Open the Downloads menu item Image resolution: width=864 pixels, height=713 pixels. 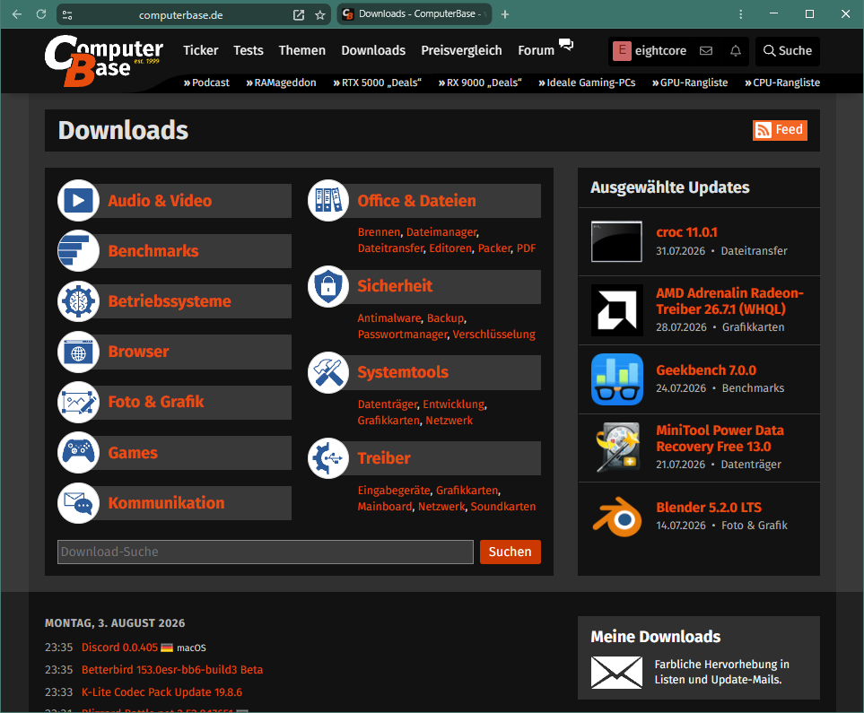[373, 50]
